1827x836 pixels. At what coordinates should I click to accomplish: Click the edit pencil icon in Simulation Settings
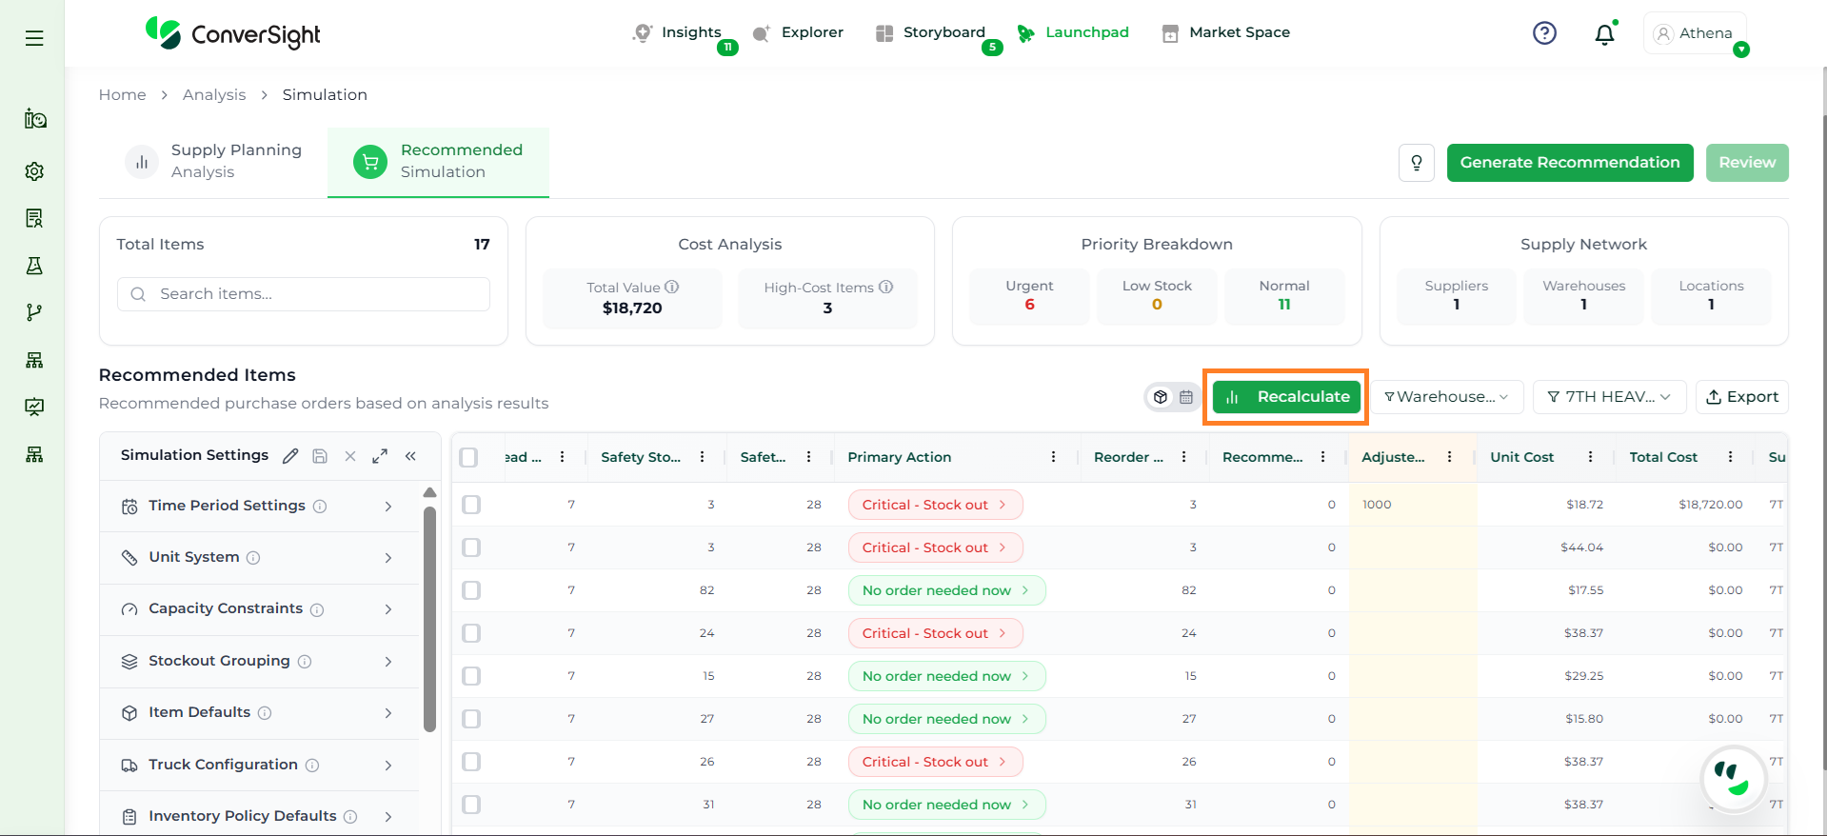point(290,456)
